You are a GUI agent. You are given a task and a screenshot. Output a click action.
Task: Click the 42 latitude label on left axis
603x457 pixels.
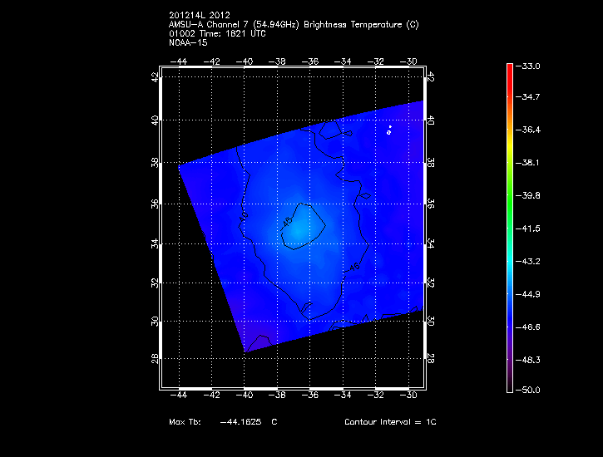click(155, 77)
